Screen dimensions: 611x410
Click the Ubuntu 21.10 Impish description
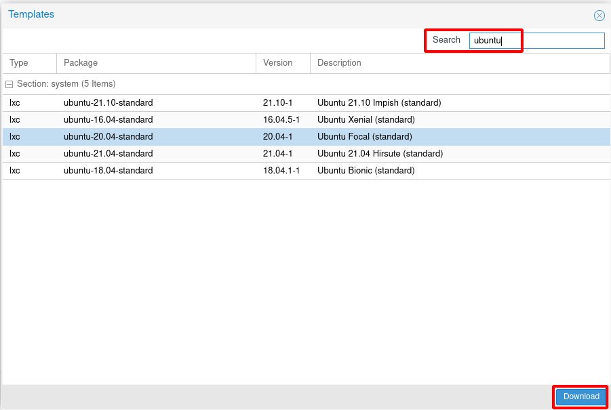379,103
